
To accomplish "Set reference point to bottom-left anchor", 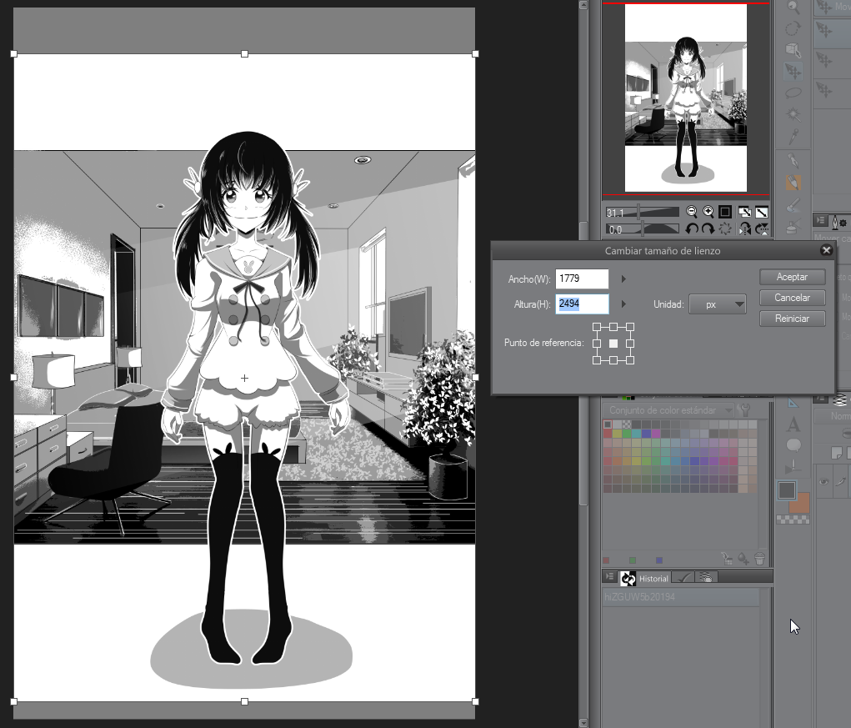I will pyautogui.click(x=597, y=360).
